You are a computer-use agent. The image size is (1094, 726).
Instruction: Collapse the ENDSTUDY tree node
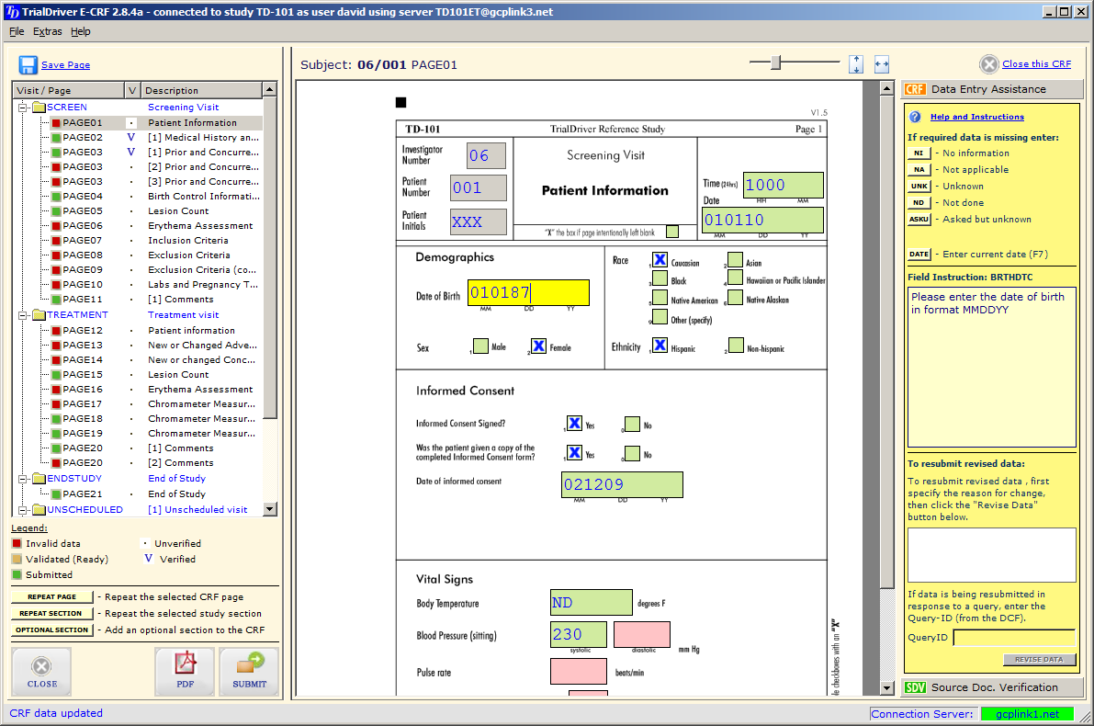[22, 479]
